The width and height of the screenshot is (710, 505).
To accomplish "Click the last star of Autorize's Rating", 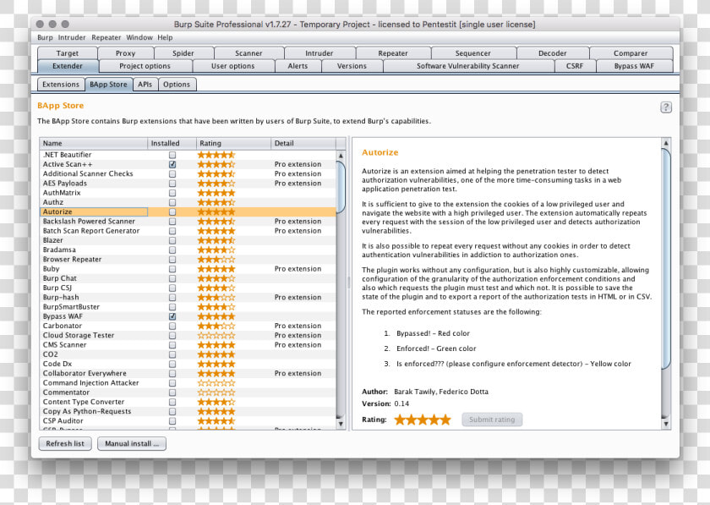I will tap(445, 420).
